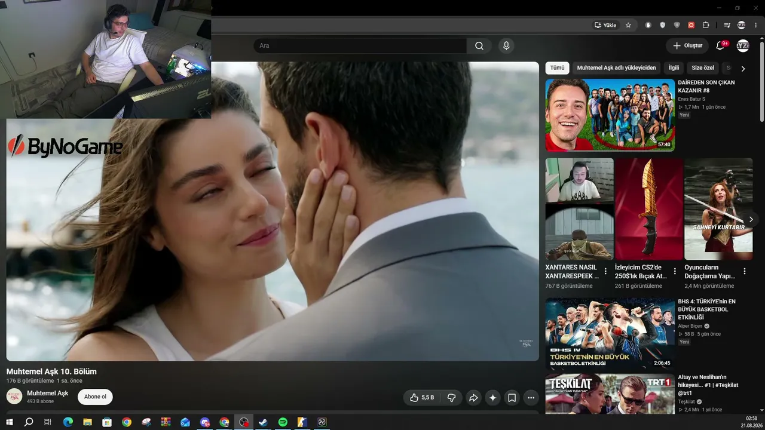Viewport: 765px width, 430px height.
Task: Select the Size özel filter chip
Action: click(703, 68)
